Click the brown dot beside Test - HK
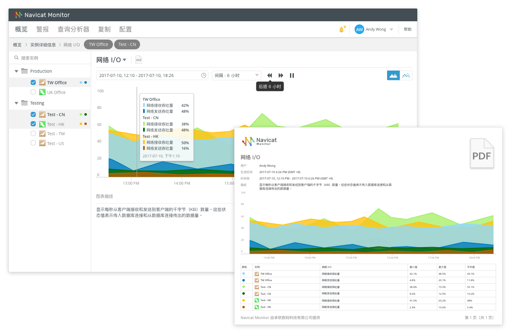 point(86,124)
